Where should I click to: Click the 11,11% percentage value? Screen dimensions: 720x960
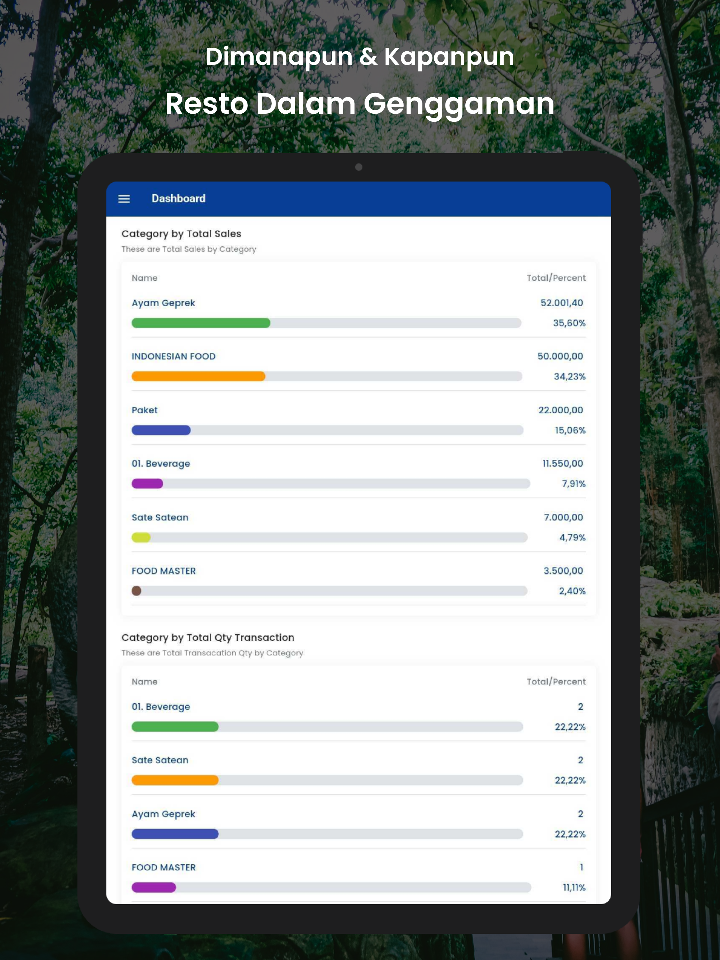click(574, 887)
